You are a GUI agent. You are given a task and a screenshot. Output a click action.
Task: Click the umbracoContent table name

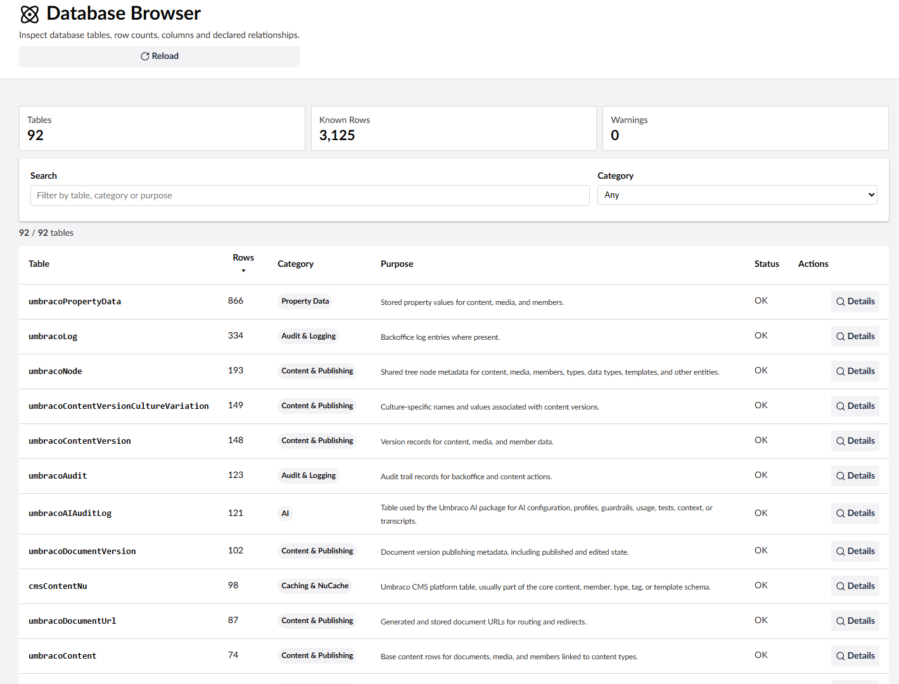coord(63,656)
